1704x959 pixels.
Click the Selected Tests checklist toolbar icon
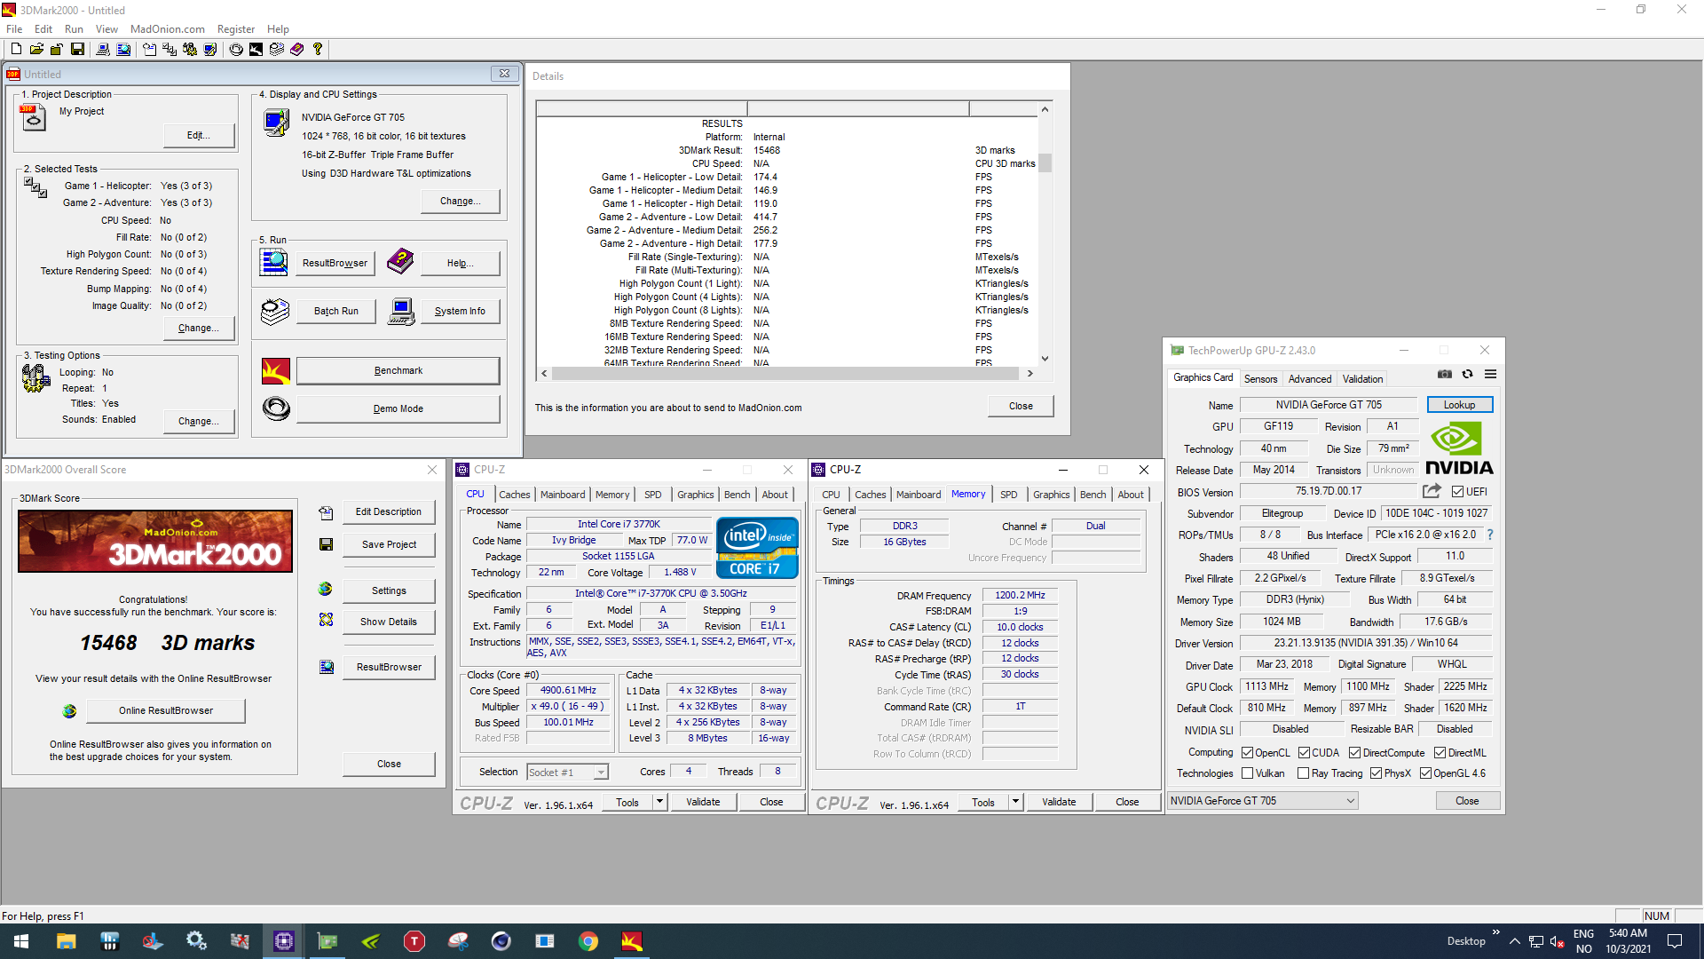(170, 50)
